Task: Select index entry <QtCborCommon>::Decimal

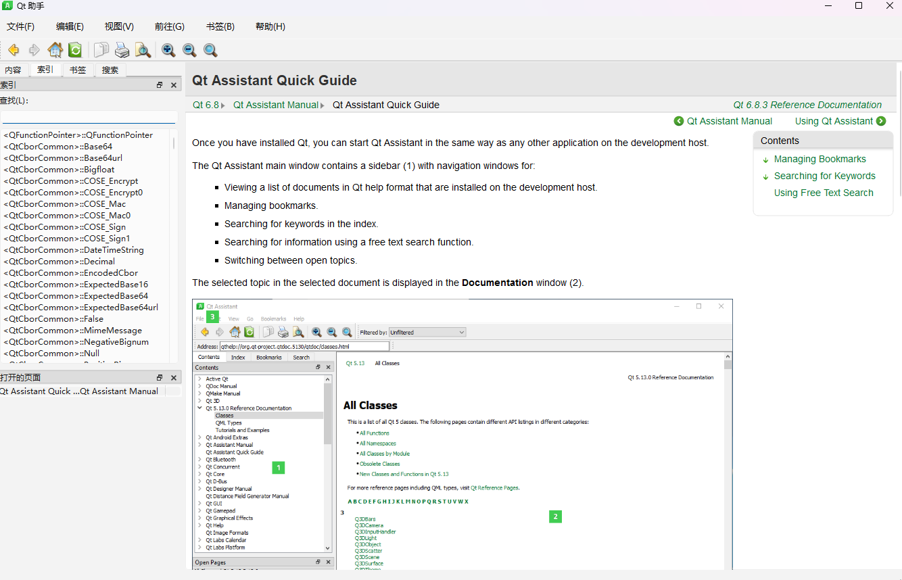Action: (x=59, y=262)
